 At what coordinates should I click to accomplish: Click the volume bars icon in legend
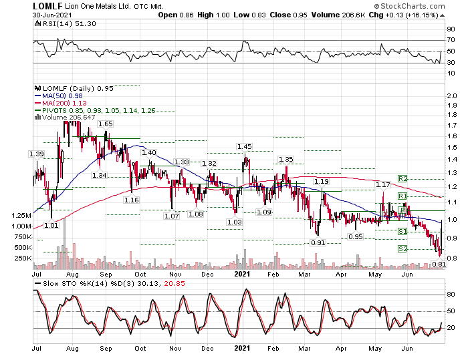coord(37,118)
